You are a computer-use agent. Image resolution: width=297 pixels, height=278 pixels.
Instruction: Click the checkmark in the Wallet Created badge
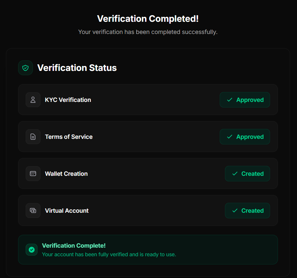click(x=235, y=173)
